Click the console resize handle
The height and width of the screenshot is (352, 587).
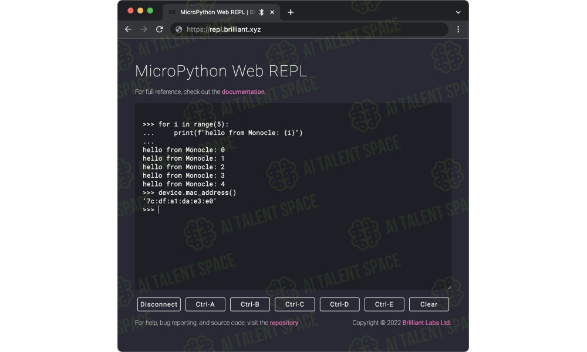tap(449, 287)
